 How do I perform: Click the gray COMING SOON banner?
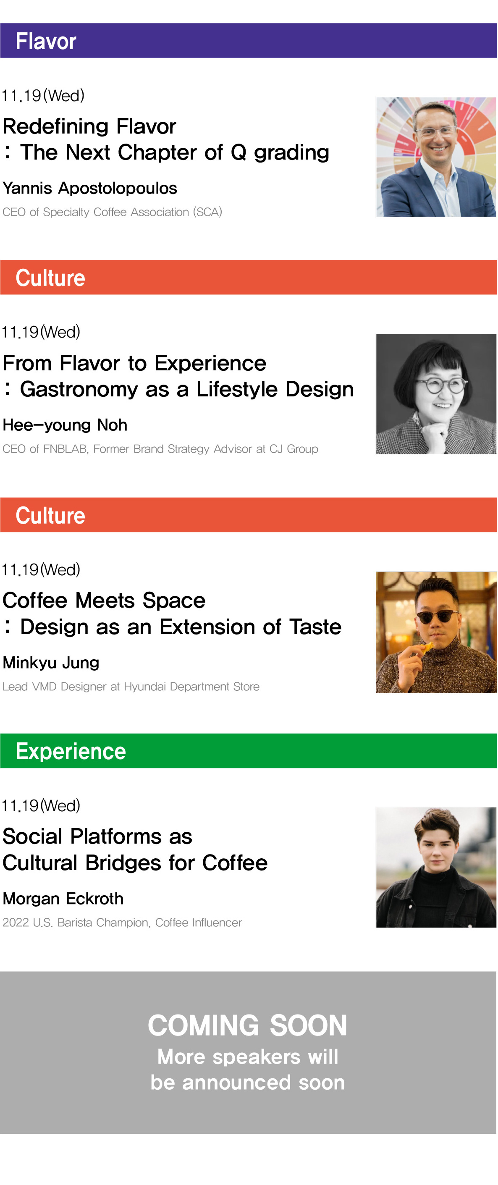248,1052
